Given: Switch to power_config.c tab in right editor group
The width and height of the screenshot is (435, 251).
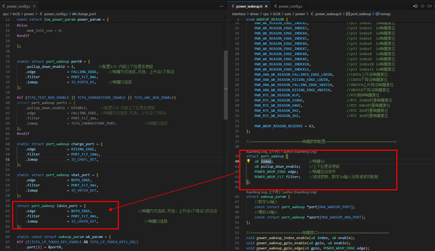Looking at the screenshot, I should [290, 6].
